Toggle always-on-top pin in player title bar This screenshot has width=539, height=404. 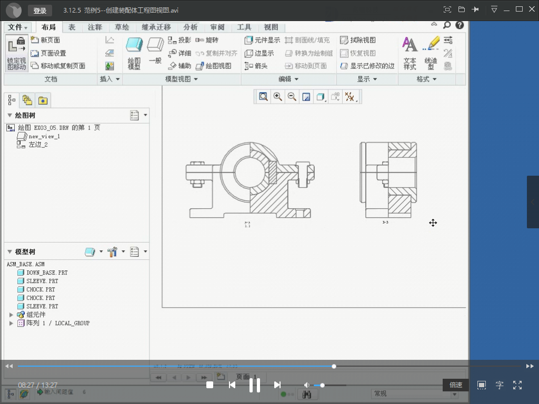pos(475,9)
